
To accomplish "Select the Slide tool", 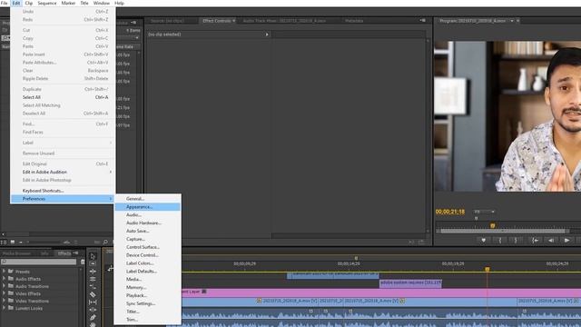I will [x=93, y=310].
